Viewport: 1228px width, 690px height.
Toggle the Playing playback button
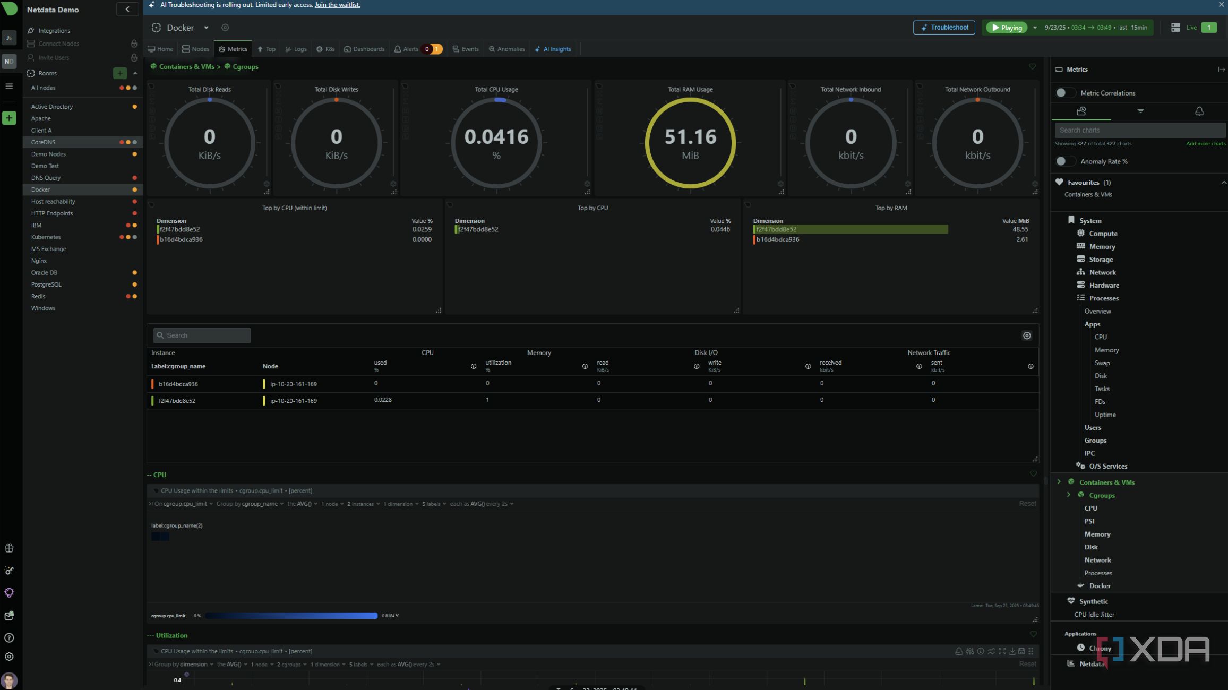click(x=1007, y=28)
